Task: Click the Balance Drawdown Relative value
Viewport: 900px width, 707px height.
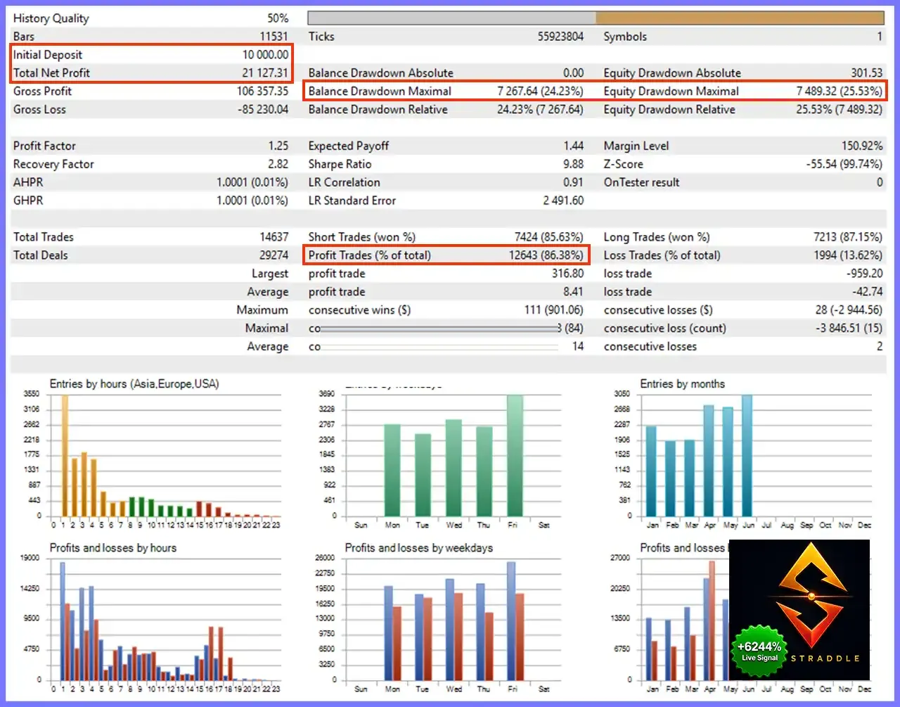Action: click(540, 110)
